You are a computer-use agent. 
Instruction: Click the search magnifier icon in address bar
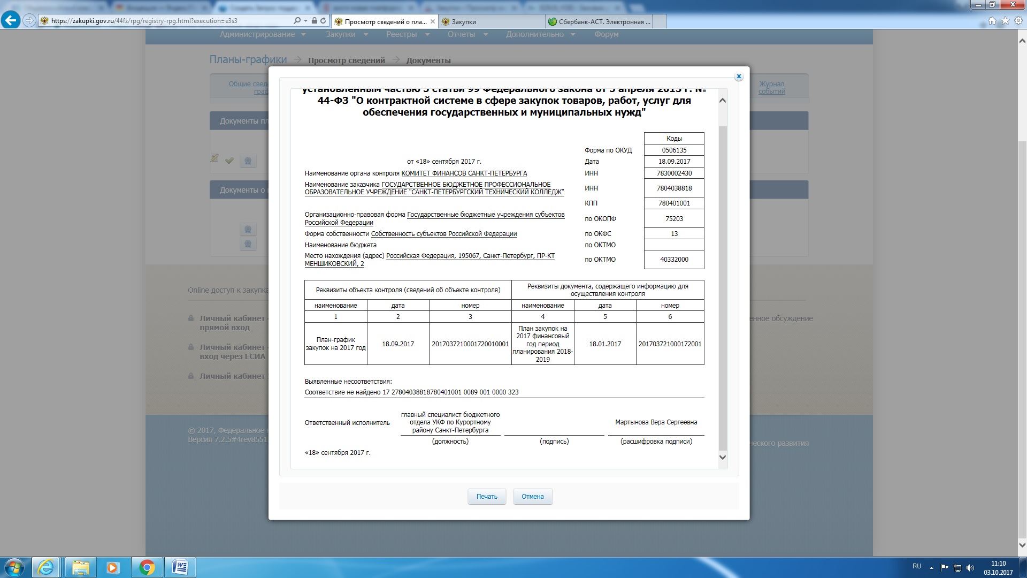coord(297,21)
